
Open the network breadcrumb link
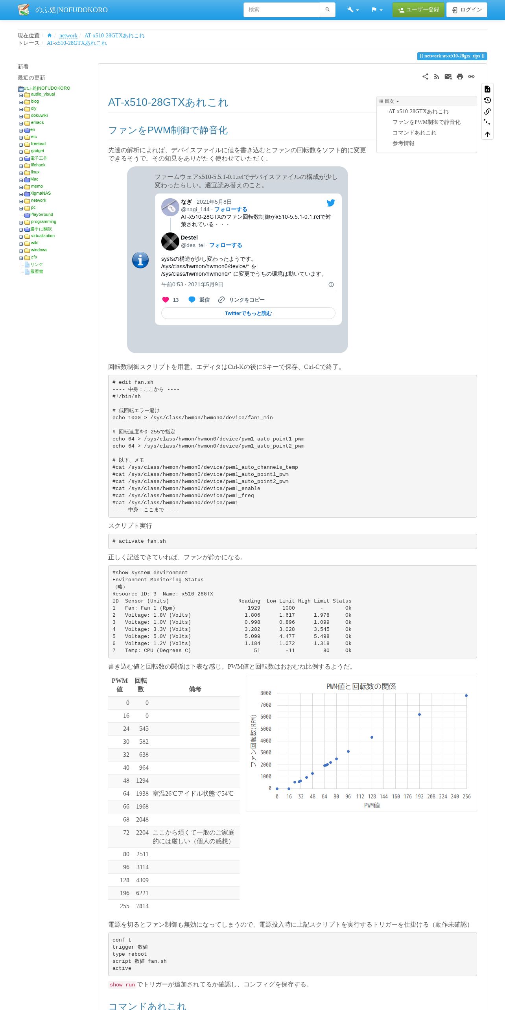tap(68, 35)
